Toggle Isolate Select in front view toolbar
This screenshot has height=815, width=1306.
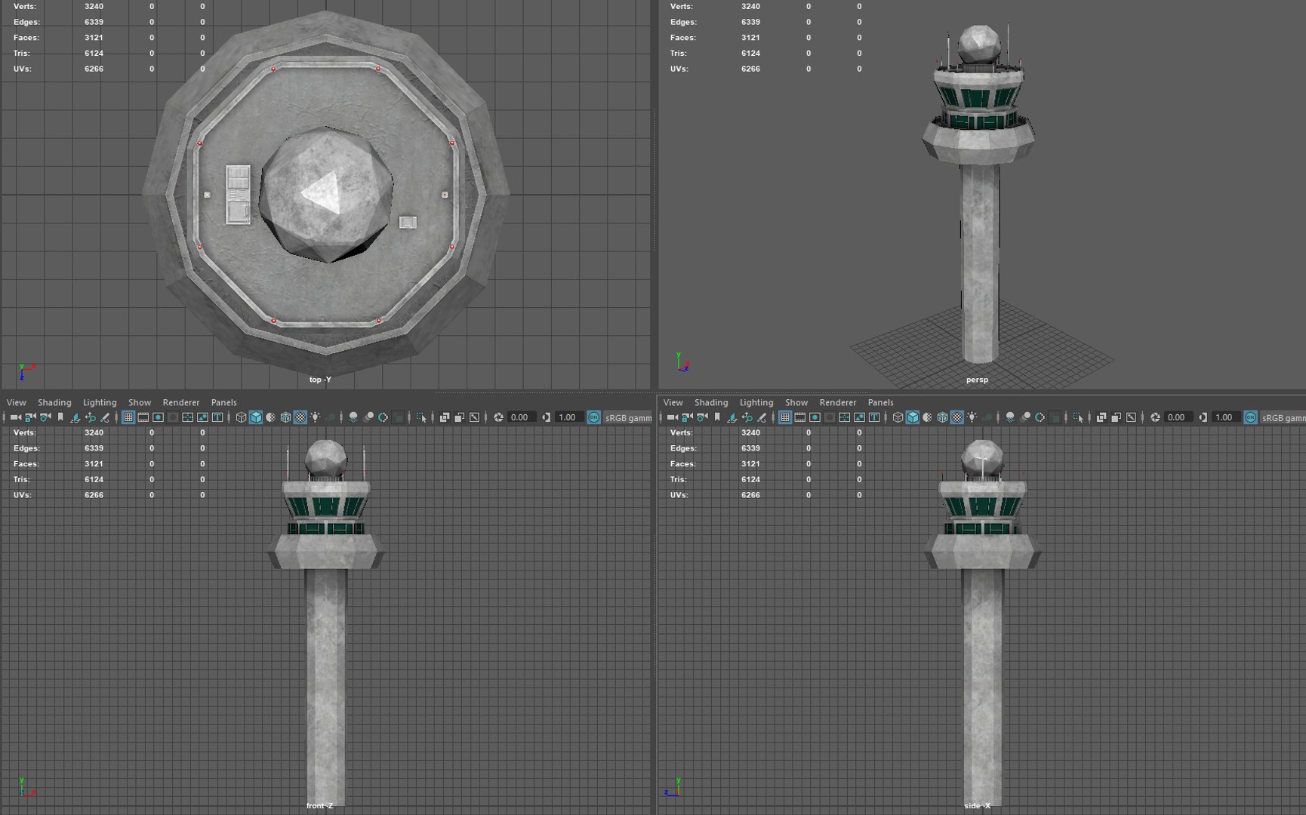point(421,417)
